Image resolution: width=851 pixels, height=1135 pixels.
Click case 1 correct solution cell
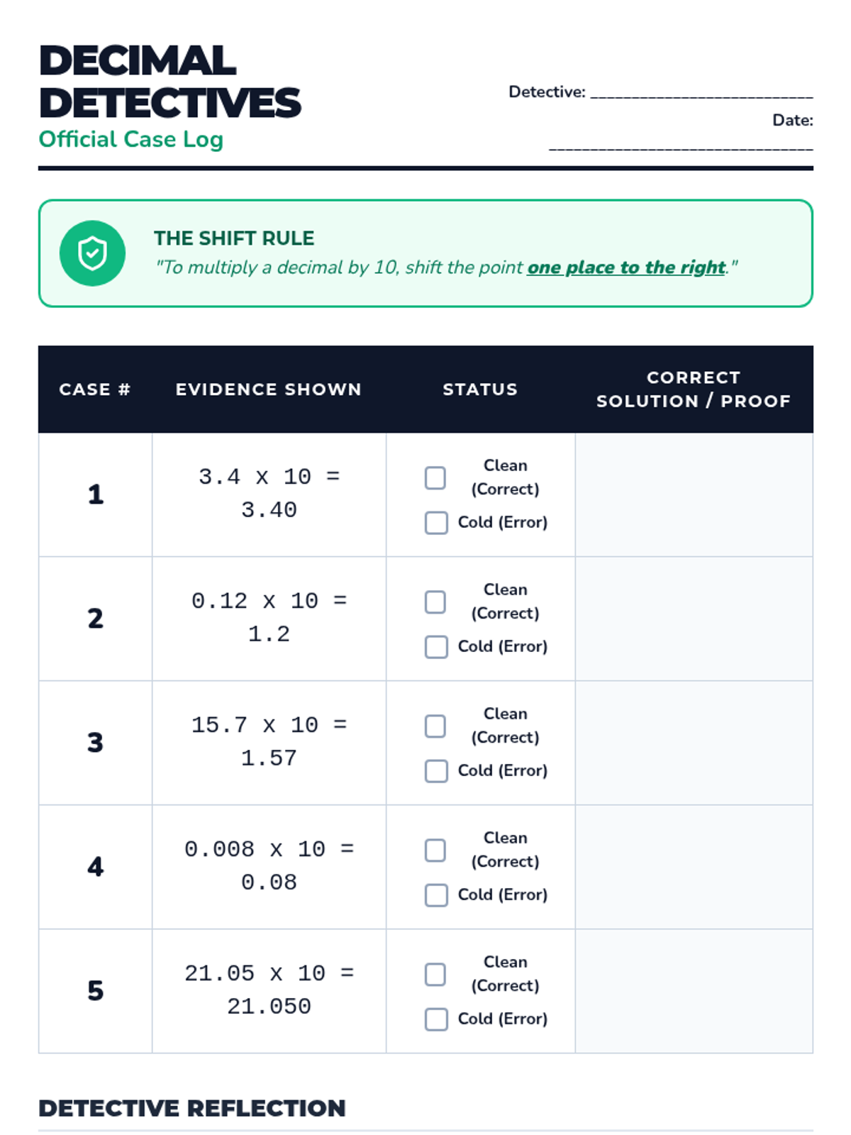[694, 494]
